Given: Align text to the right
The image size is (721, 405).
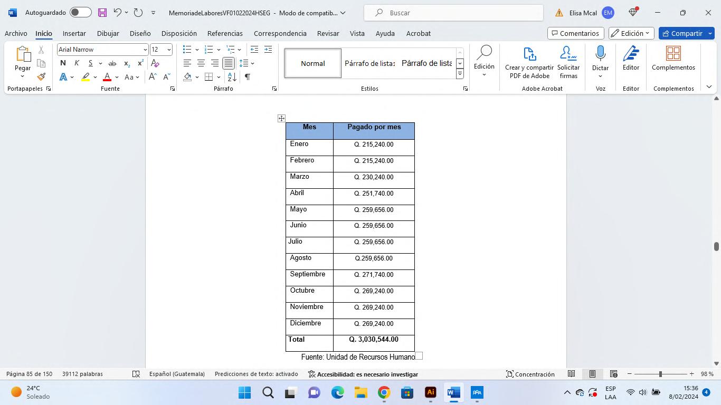Looking at the screenshot, I should [x=215, y=63].
